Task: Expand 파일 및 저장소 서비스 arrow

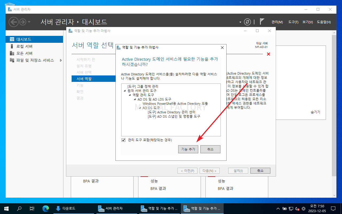Action: tap(61, 60)
